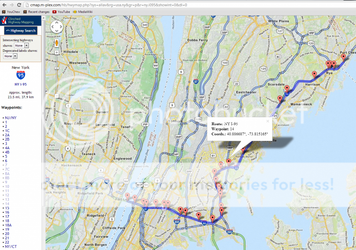This screenshot has width=356, height=250.
Task: Select waypoint 18A in the list
Action: click(8, 225)
